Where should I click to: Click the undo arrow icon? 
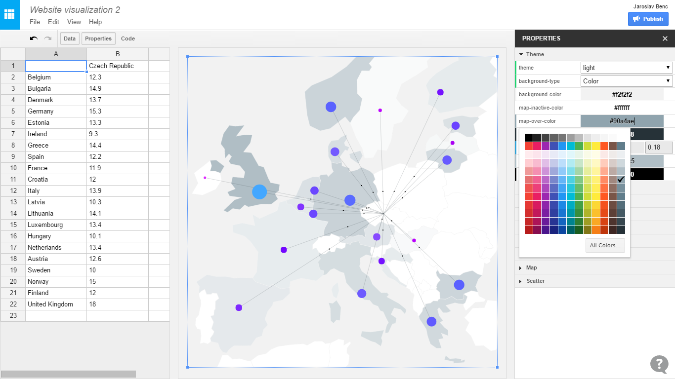34,38
